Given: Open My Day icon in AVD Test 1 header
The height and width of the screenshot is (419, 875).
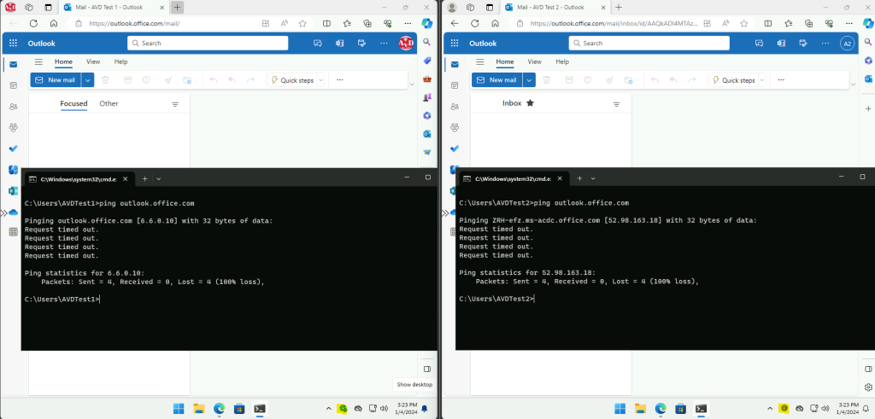Looking at the screenshot, I should [361, 43].
